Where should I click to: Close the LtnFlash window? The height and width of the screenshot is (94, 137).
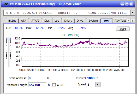(x=131, y=4)
